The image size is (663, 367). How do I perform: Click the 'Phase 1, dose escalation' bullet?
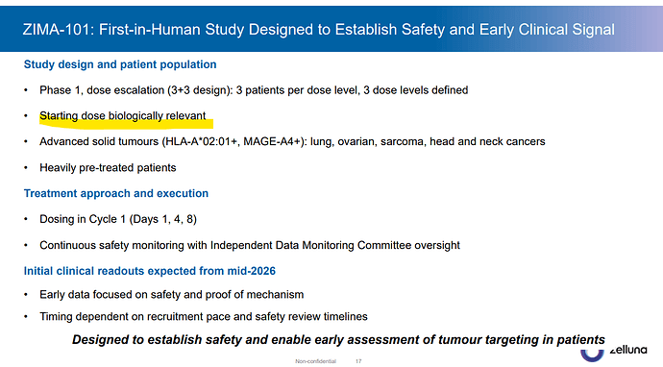[254, 90]
